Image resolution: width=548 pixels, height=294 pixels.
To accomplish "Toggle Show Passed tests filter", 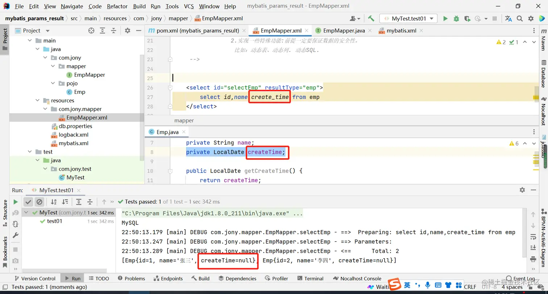I will 28,202.
